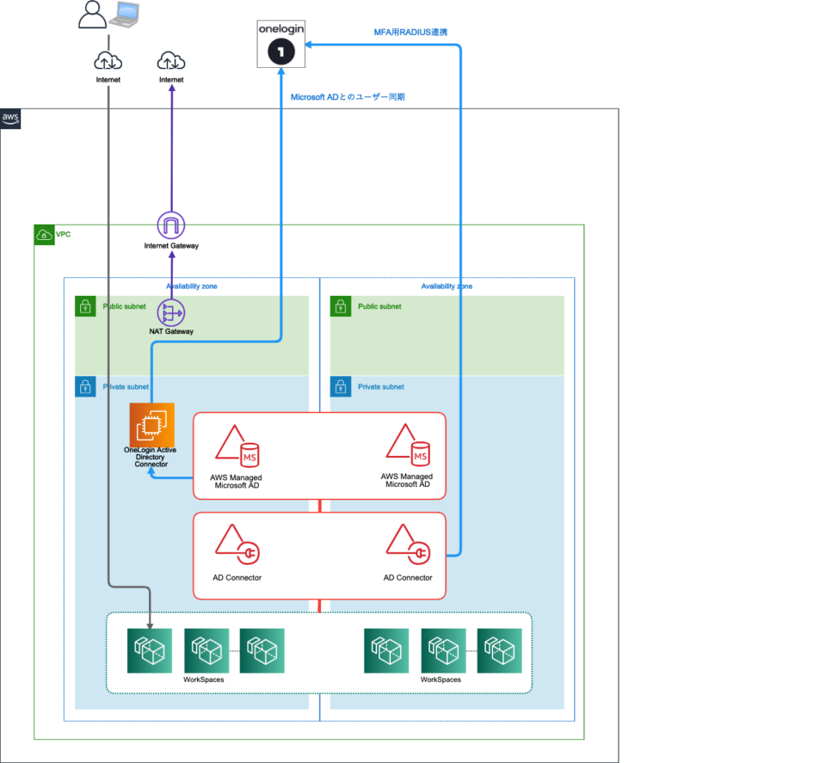The height and width of the screenshot is (763, 826).
Task: Click the right Private subnet lock icon
Action: coord(341,387)
